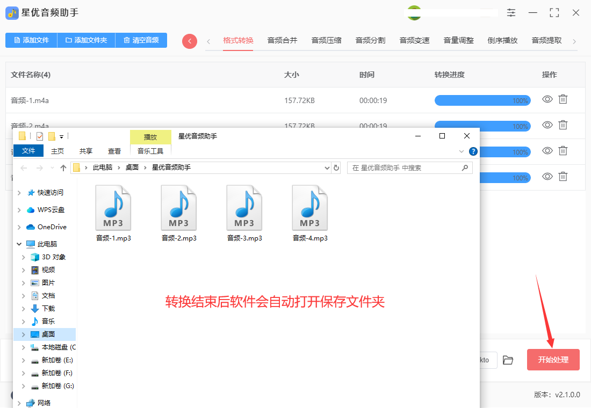Select 图片 in navigation pane

pyautogui.click(x=48, y=283)
